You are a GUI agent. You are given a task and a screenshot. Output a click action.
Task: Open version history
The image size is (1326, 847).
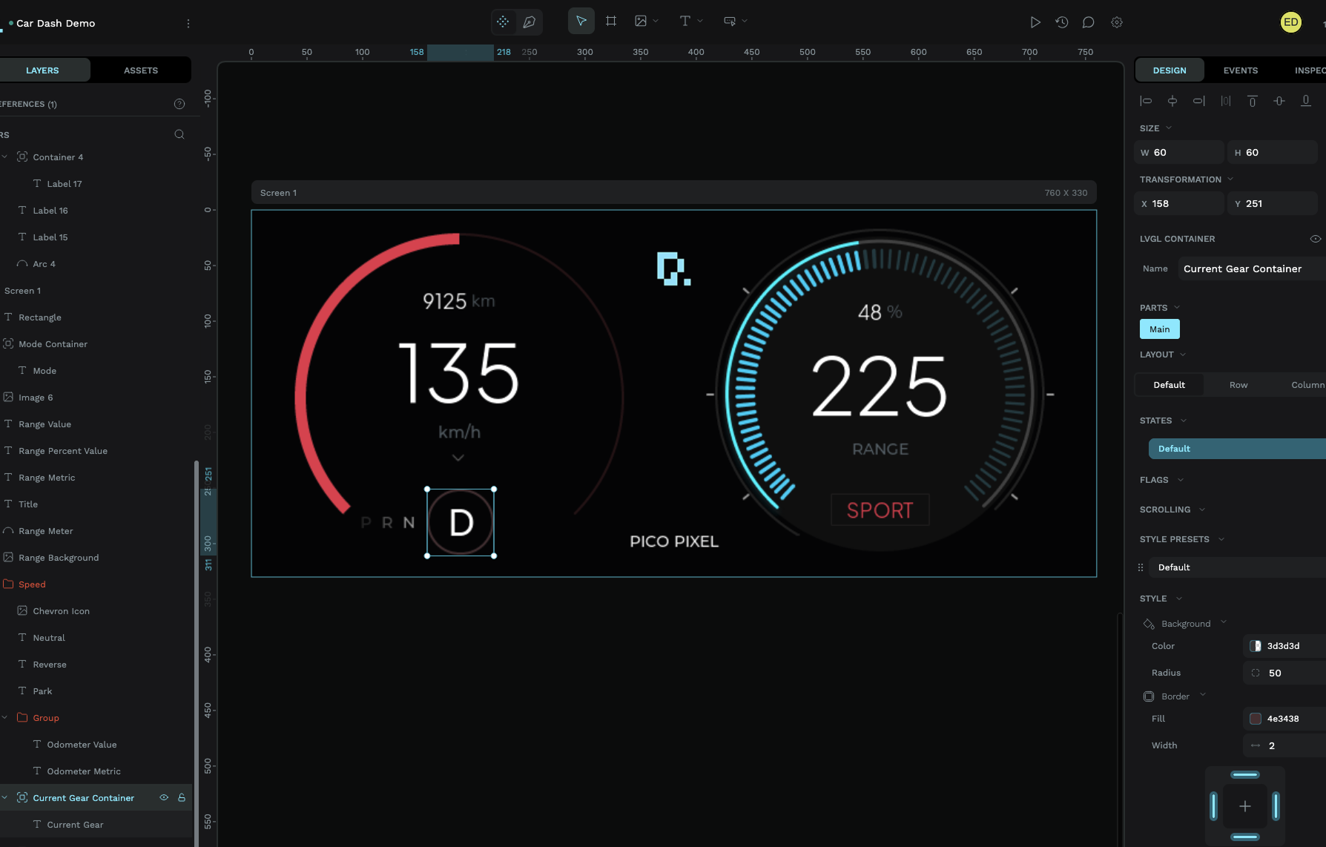(1061, 22)
